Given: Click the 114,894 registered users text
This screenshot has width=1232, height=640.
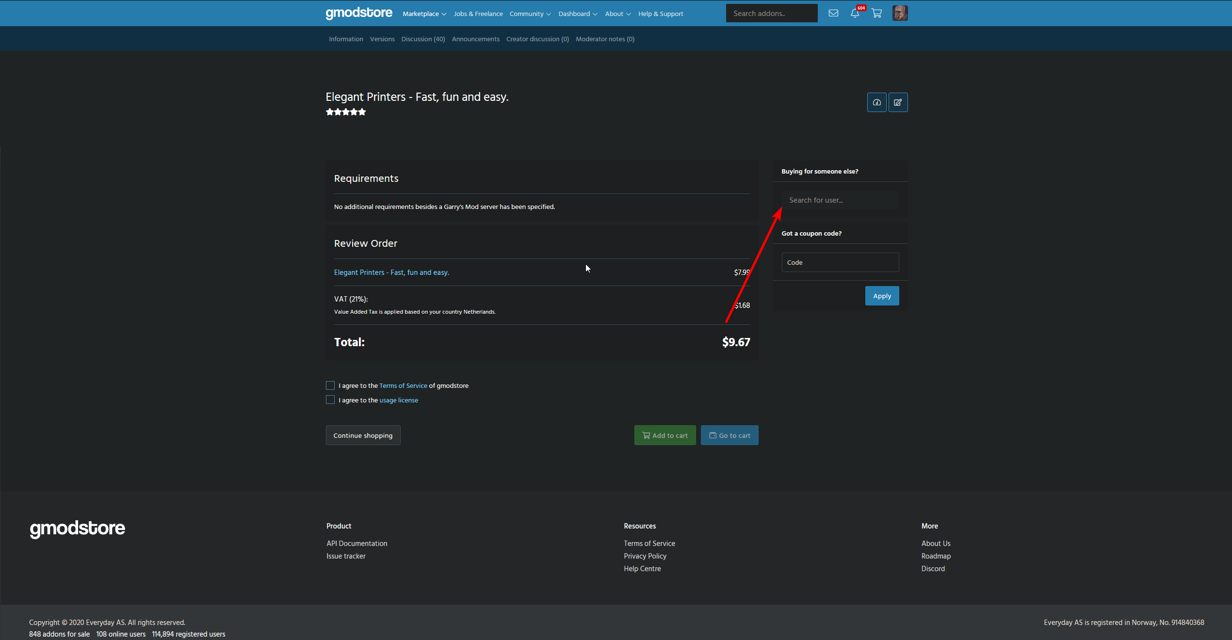Looking at the screenshot, I should [x=188, y=634].
